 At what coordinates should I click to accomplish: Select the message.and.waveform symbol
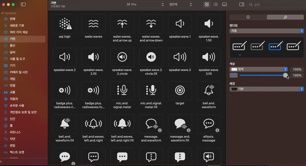[x=151, y=124]
